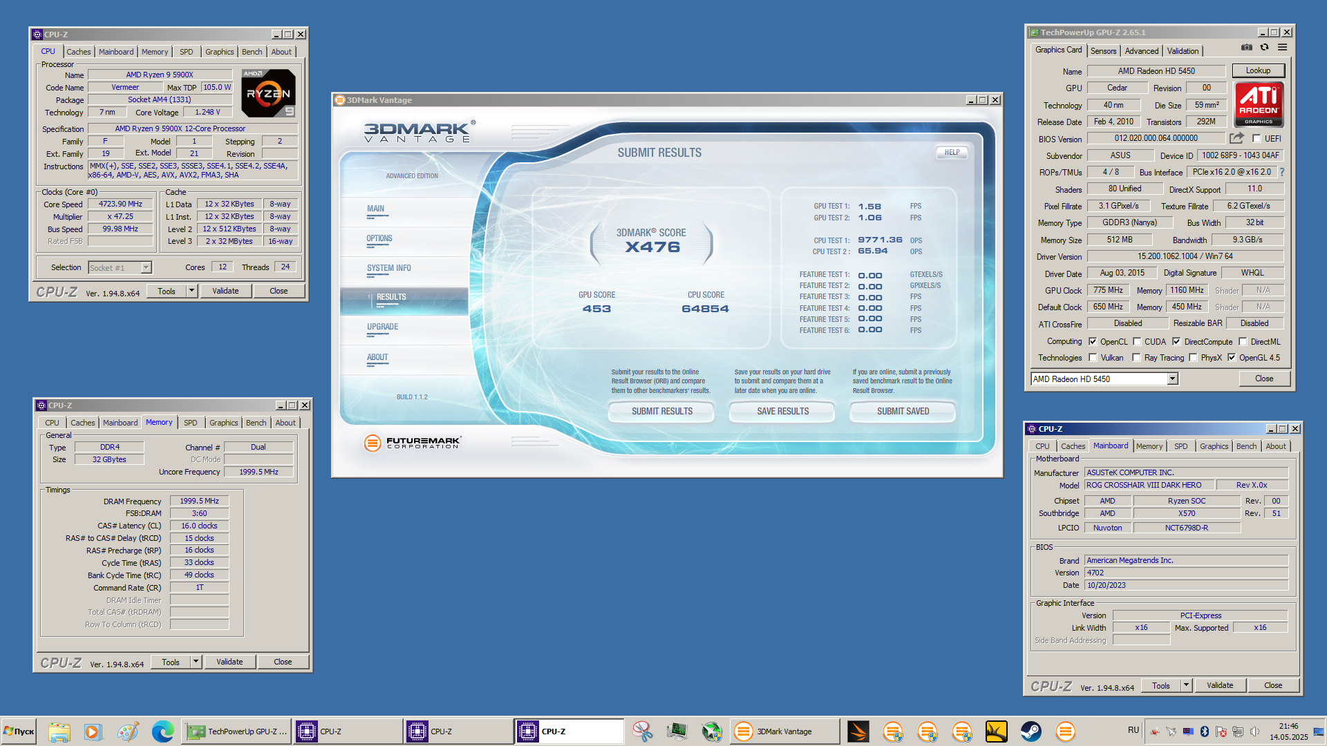This screenshot has width=1327, height=746.
Task: Click the Lookup button in GPU-Z
Action: [1258, 70]
